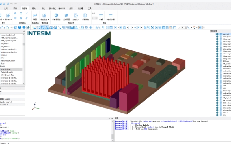Screen dimensions: 231x144
Task: Click the 线圈 coil icon in ribbon
Action: coord(35,16)
